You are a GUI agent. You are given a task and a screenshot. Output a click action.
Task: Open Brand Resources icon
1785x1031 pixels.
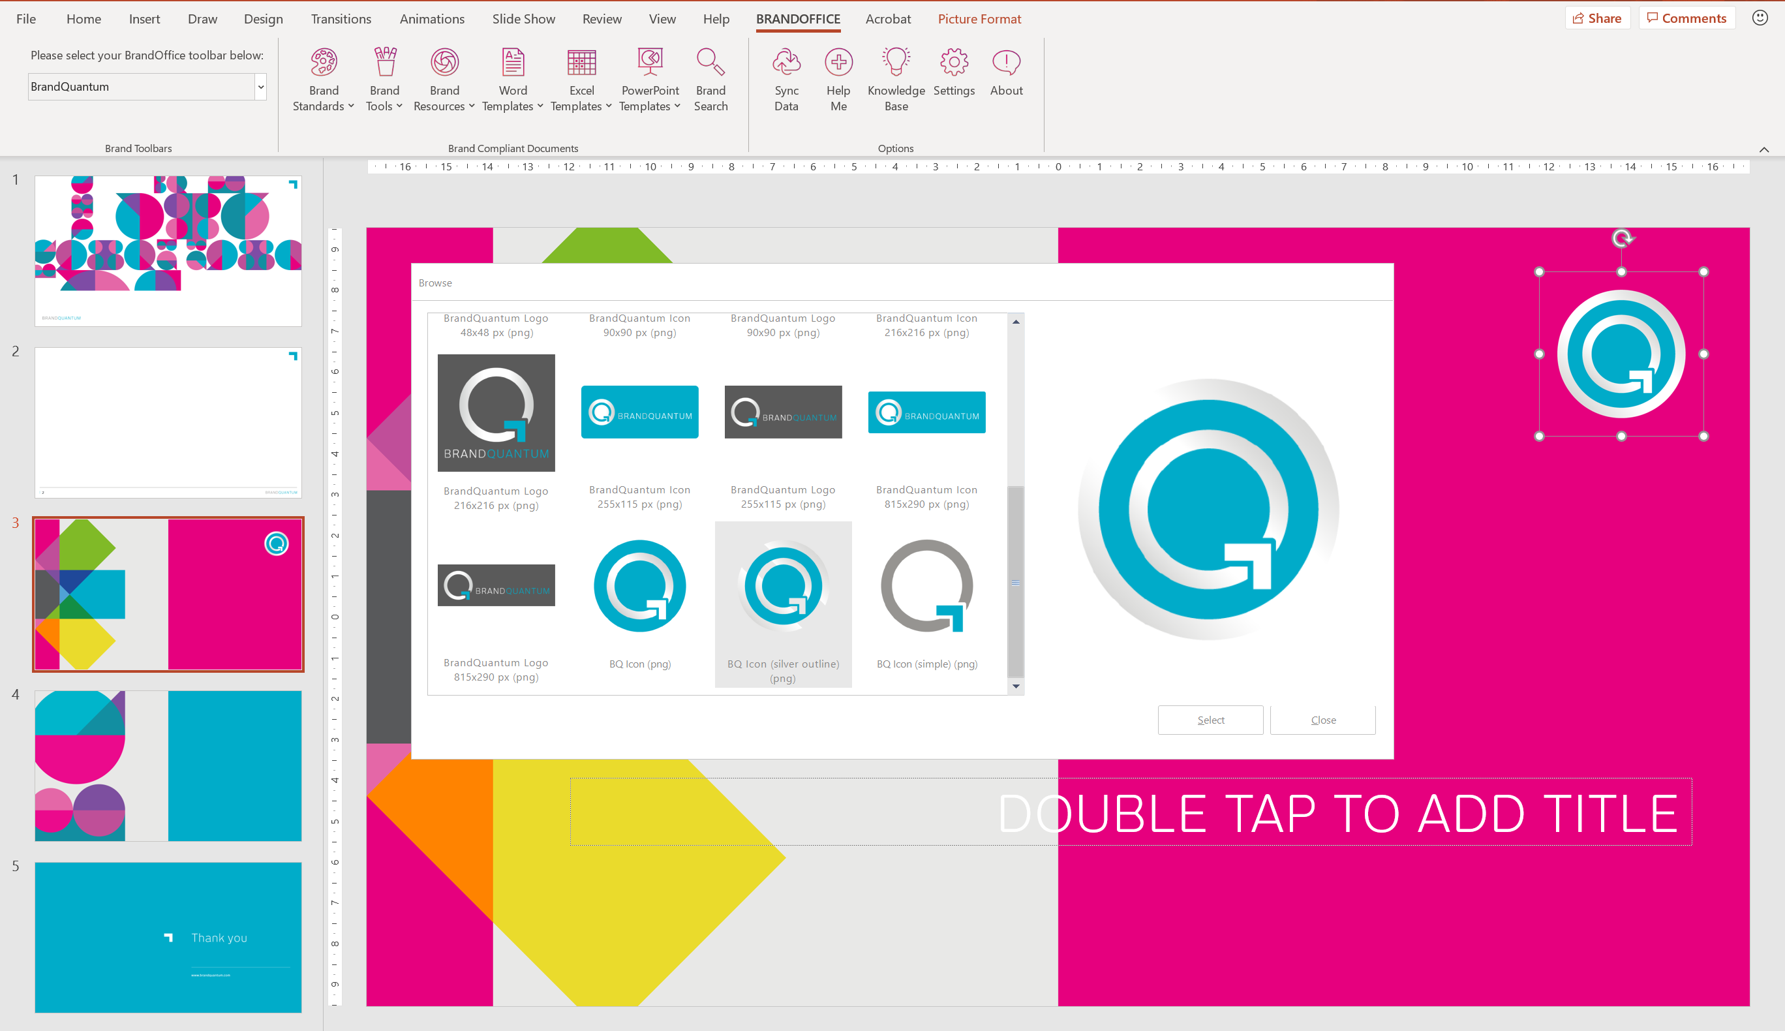point(444,62)
